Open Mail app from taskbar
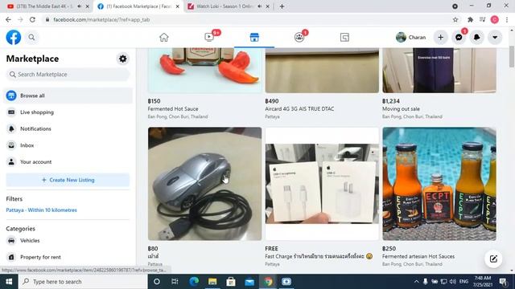 point(249,282)
